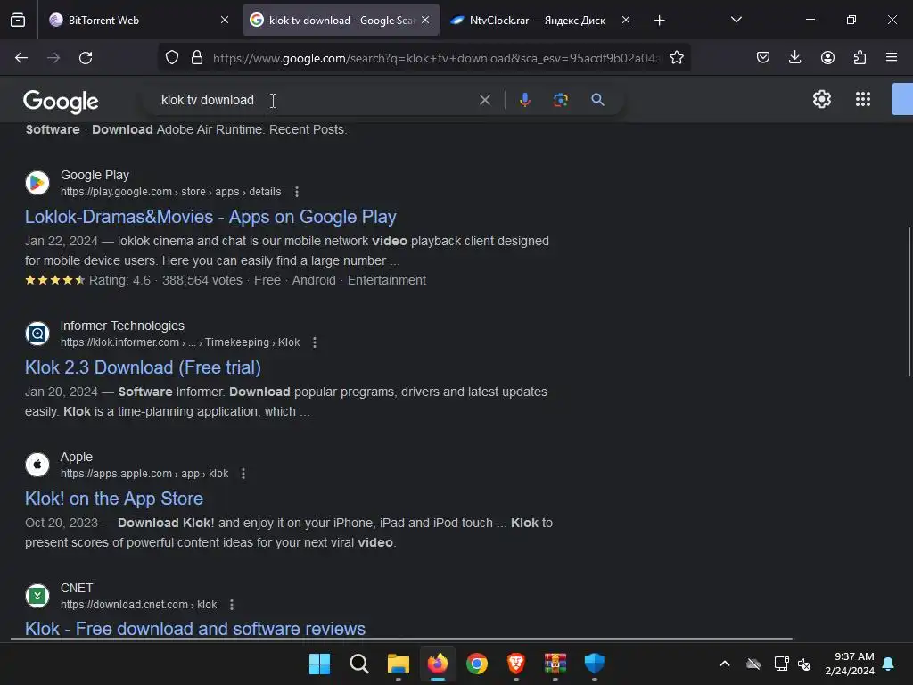Click the apps.apple.com result URL
913x685 pixels.
tap(144, 474)
